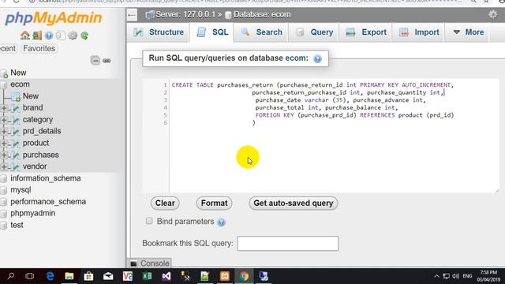Viewport: 505px width, 284px height.
Task: Open navigation panel settings gear icon
Action: click(x=73, y=35)
